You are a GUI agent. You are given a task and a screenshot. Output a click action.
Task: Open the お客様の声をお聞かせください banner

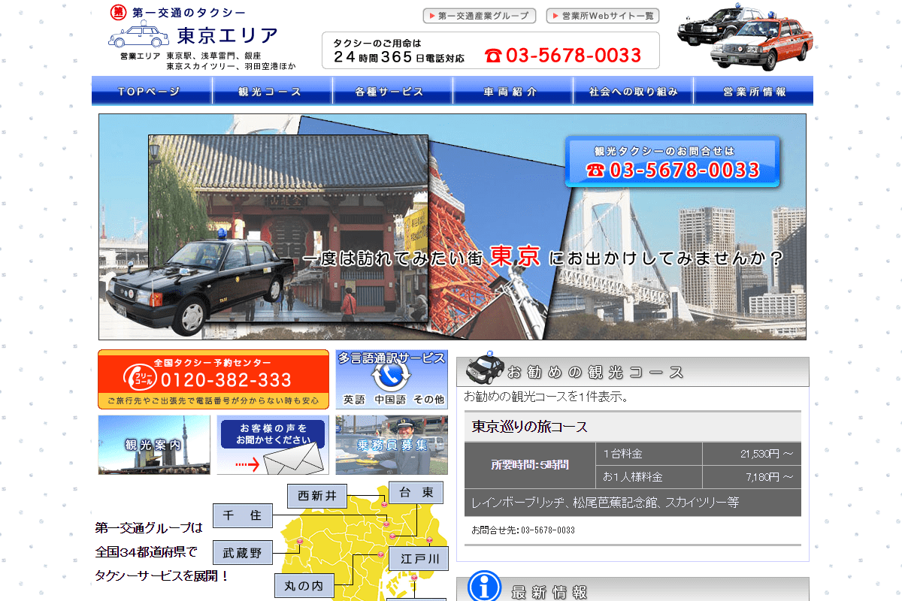point(273,445)
